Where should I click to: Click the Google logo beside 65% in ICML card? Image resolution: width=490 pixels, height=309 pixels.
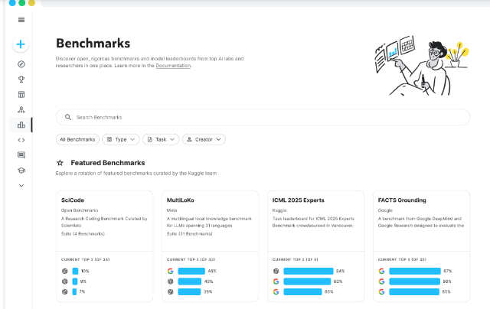tap(276, 292)
